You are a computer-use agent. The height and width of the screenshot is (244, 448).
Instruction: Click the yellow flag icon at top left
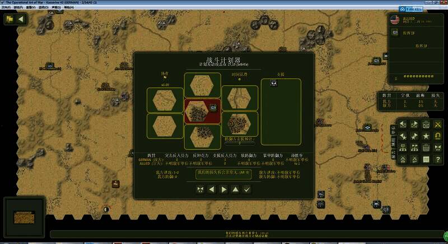[10, 19]
